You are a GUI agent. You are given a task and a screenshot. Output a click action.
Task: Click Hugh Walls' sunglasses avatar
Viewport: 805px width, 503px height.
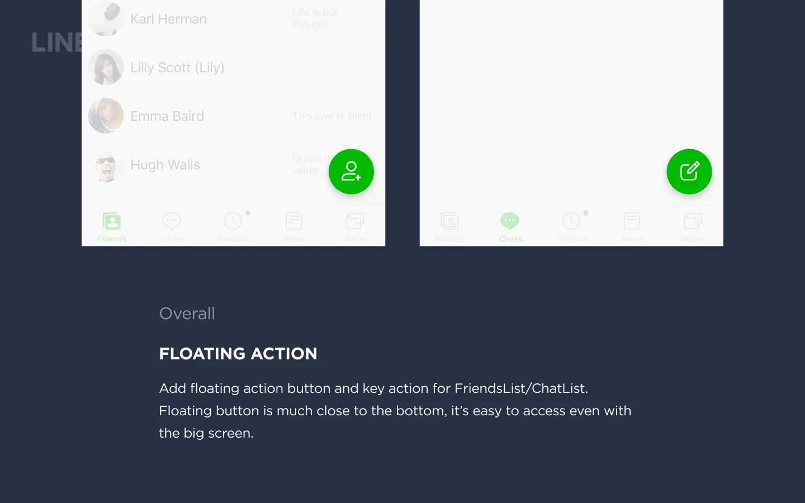click(106, 165)
